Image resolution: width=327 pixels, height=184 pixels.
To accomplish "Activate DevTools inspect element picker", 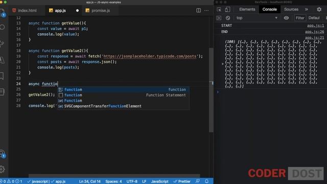I will (x=219, y=9).
